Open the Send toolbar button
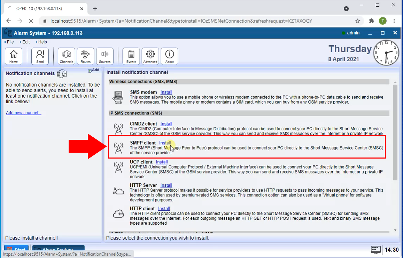The width and height of the screenshot is (403, 258). tap(40, 56)
